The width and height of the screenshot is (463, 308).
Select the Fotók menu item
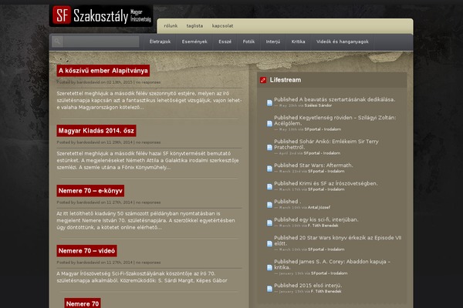coord(248,42)
